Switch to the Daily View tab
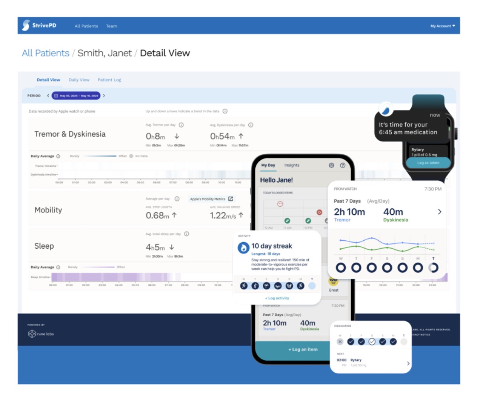Screen dimensions: 480x395 [x=79, y=80]
